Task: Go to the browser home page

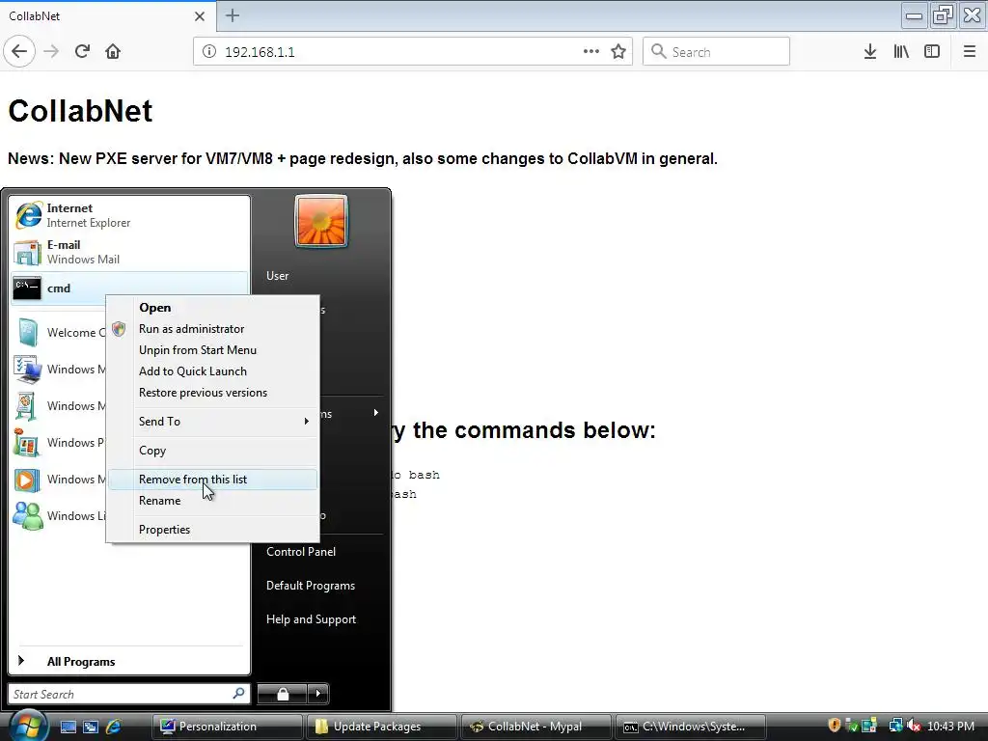Action: [113, 52]
